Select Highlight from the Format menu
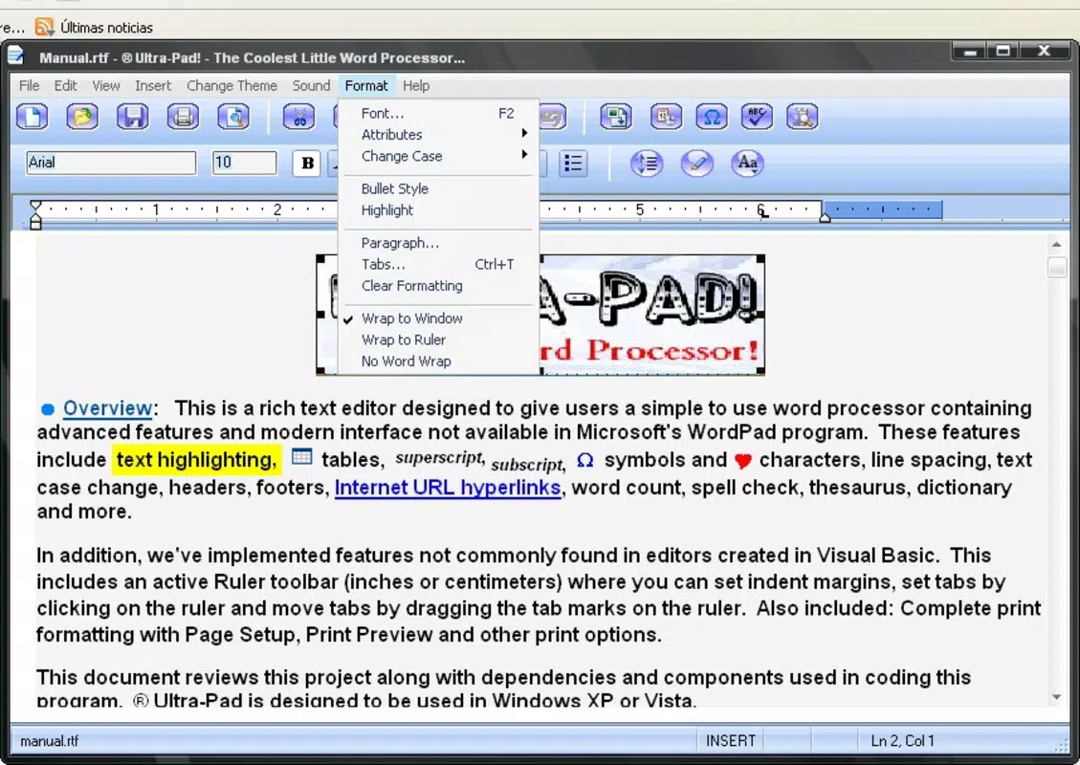 438,210
